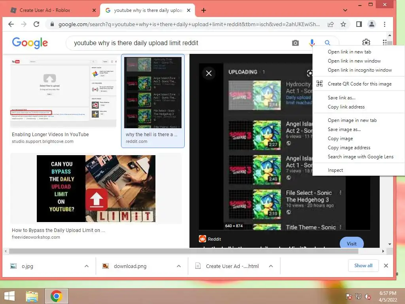405x304 pixels.
Task: Go back to previous page
Action: pyautogui.click(x=11, y=24)
